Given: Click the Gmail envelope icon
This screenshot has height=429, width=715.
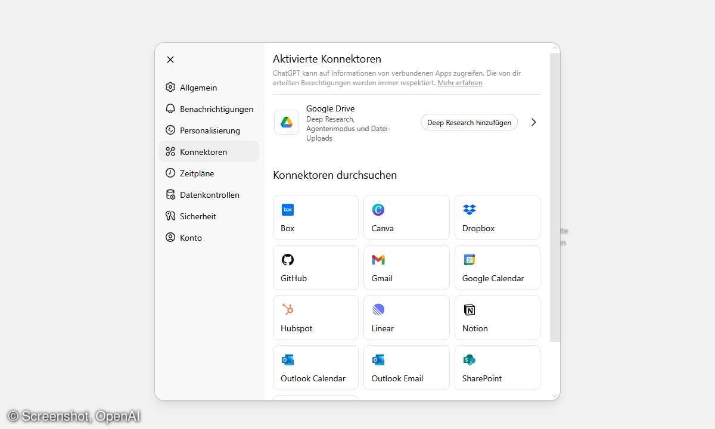Looking at the screenshot, I should point(378,260).
